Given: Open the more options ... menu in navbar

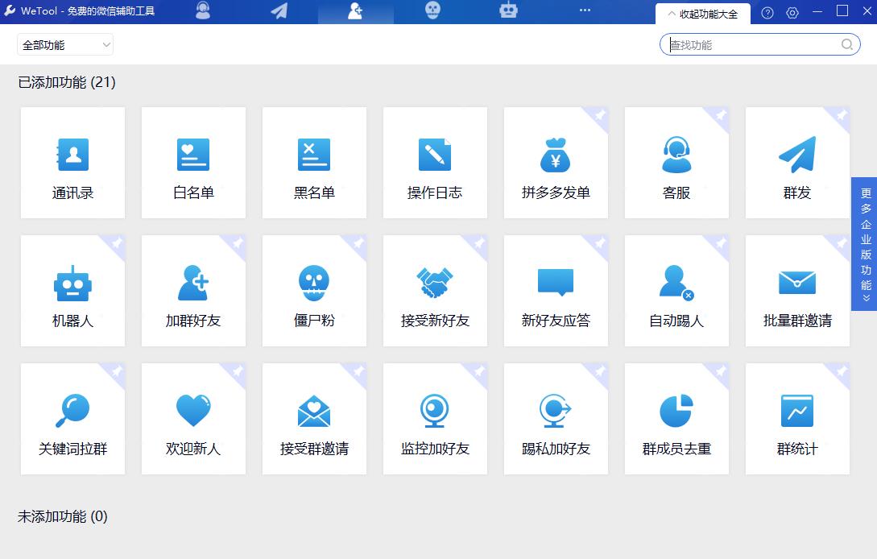Looking at the screenshot, I should click(585, 10).
